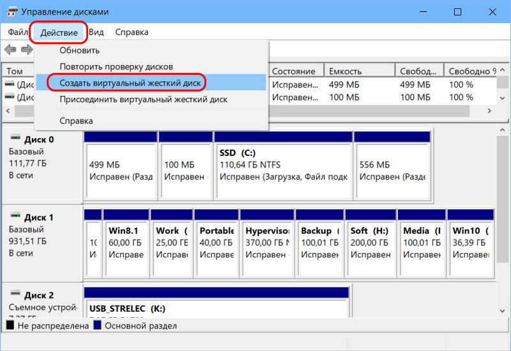Sort by the Емкость column header
The width and height of the screenshot is (511, 351).
click(x=360, y=71)
